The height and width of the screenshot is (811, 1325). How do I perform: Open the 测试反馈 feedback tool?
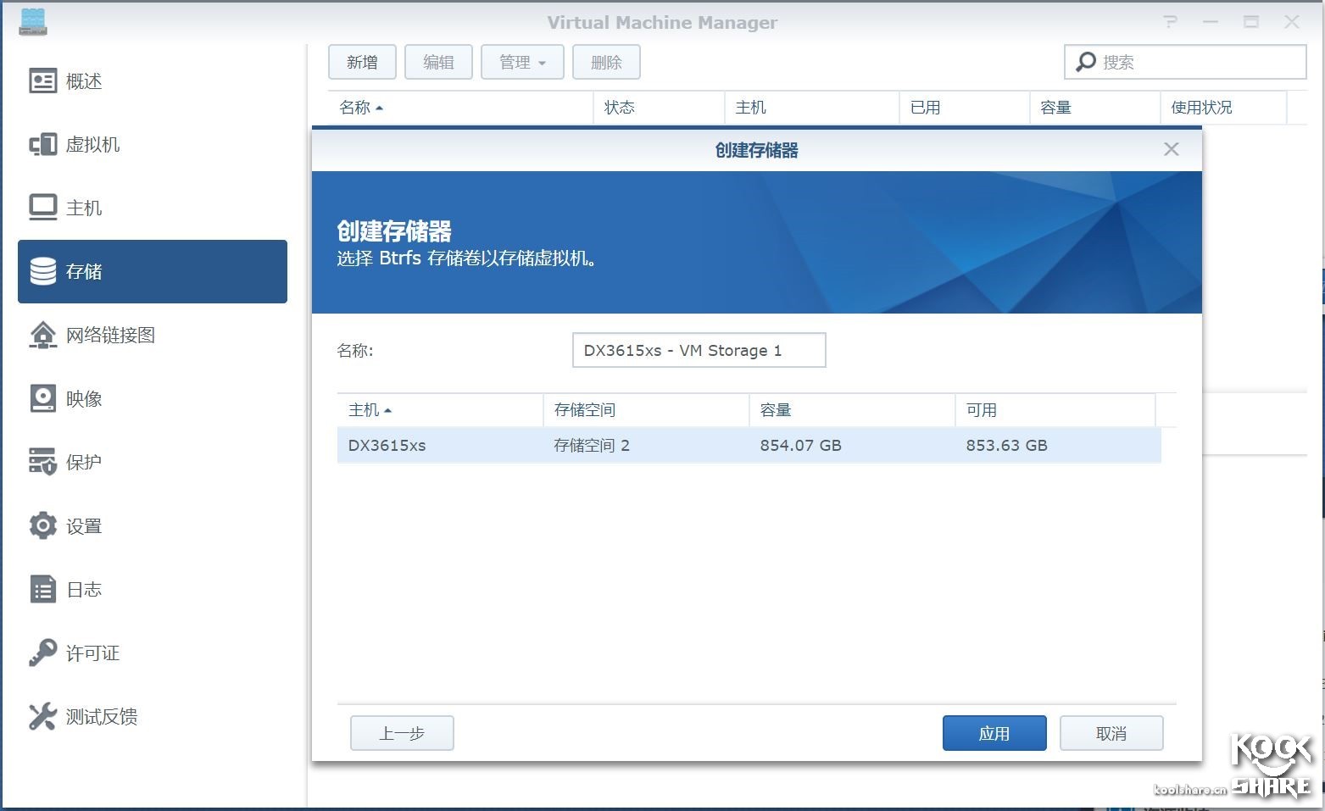102,716
